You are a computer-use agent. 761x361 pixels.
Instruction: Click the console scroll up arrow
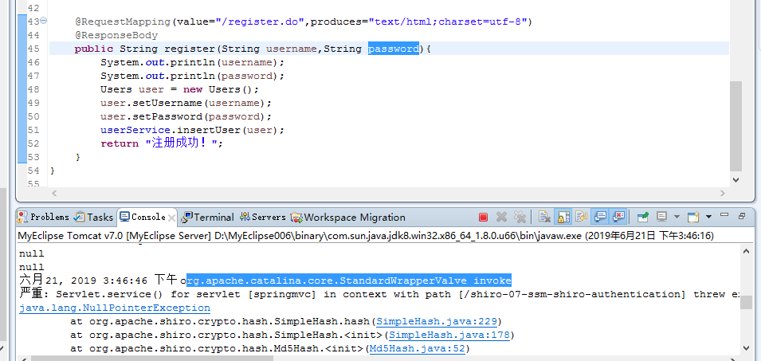coord(747,250)
